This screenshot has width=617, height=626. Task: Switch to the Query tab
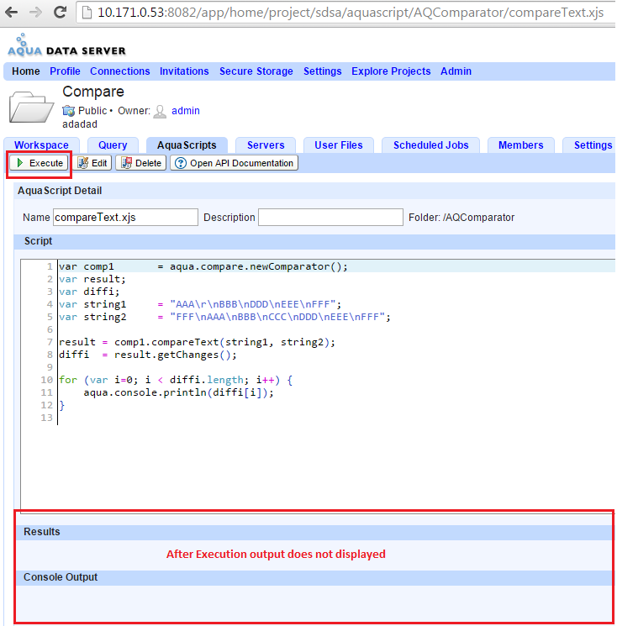(x=113, y=145)
